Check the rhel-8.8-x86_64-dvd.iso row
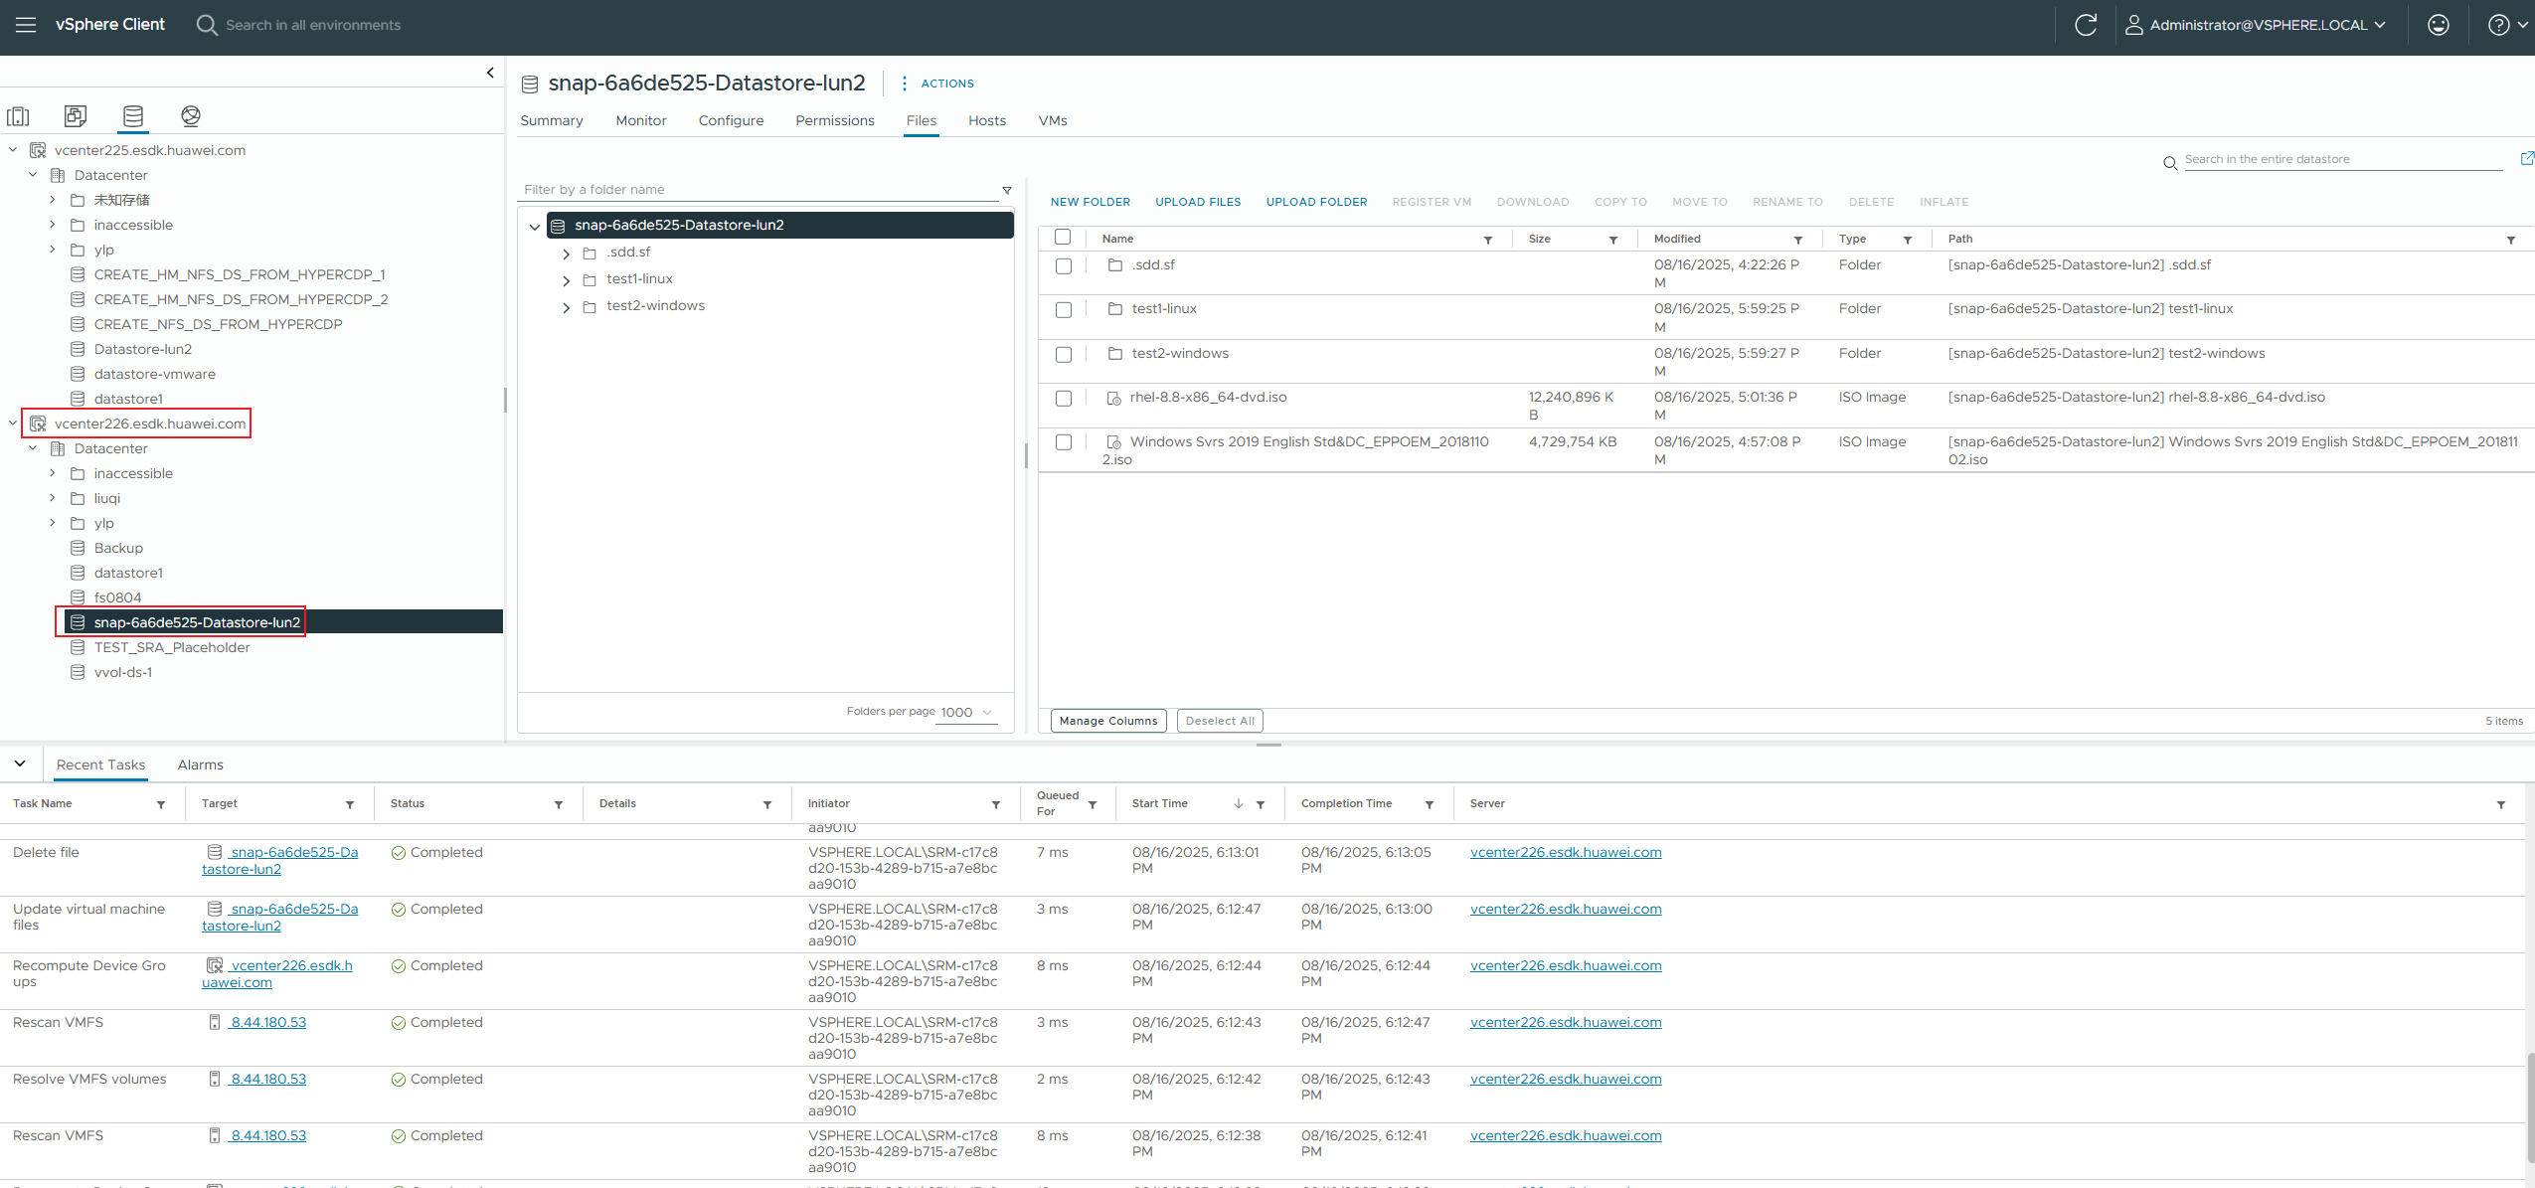Viewport: 2535px width, 1188px height. click(1064, 399)
